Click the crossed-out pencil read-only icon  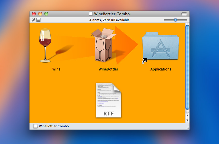pyautogui.click(x=33, y=20)
